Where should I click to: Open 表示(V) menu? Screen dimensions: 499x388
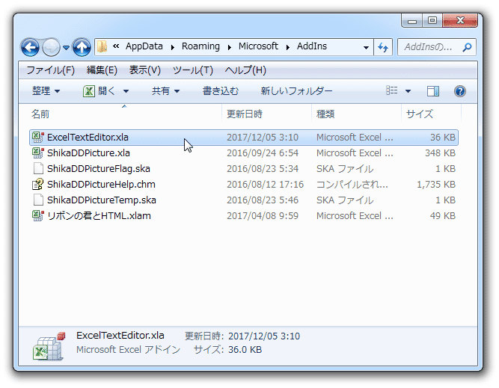tap(145, 70)
